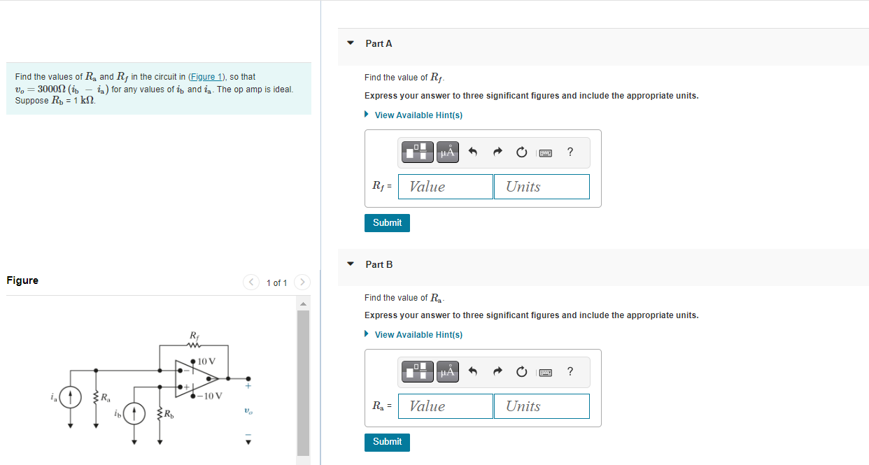The image size is (869, 465).
Task: Open the Figure 1 link in the problem
Action: [x=207, y=76]
